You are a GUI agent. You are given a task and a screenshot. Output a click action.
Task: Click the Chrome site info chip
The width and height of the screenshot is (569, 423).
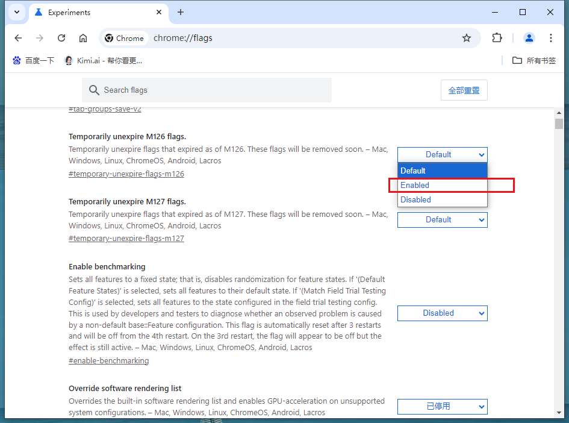coord(125,38)
